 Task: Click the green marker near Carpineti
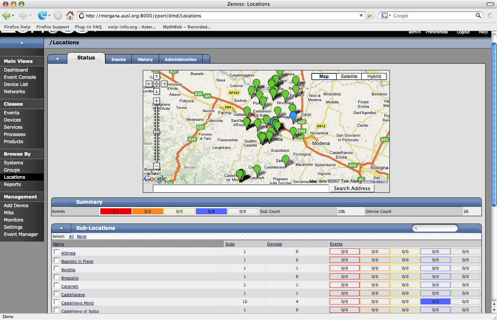257,170
